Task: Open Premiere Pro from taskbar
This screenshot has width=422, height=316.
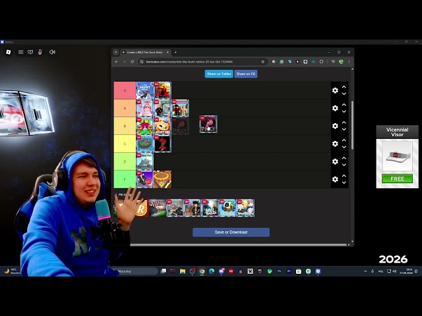Action: [x=289, y=271]
